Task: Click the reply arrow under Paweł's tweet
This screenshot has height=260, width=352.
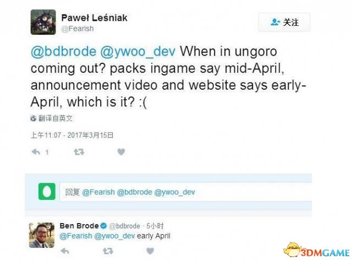Action: [36, 152]
